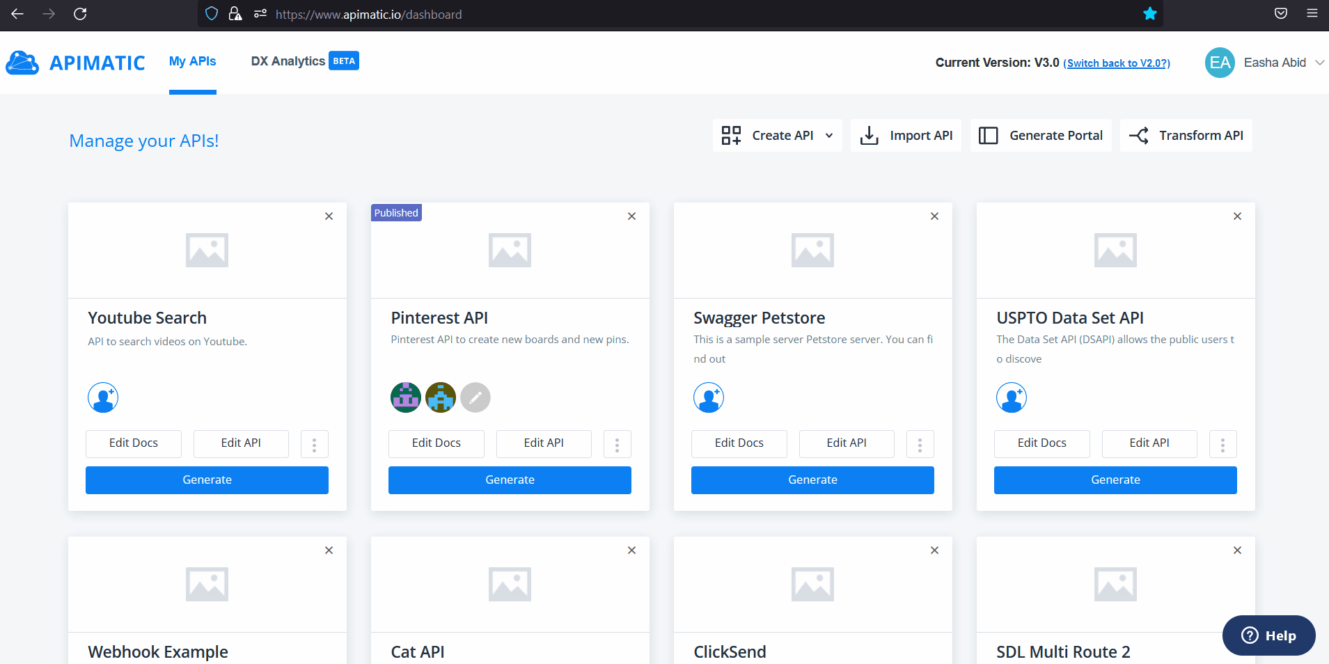Image resolution: width=1329 pixels, height=664 pixels.
Task: Click the pencil avatar on Pinterest API
Action: point(475,397)
